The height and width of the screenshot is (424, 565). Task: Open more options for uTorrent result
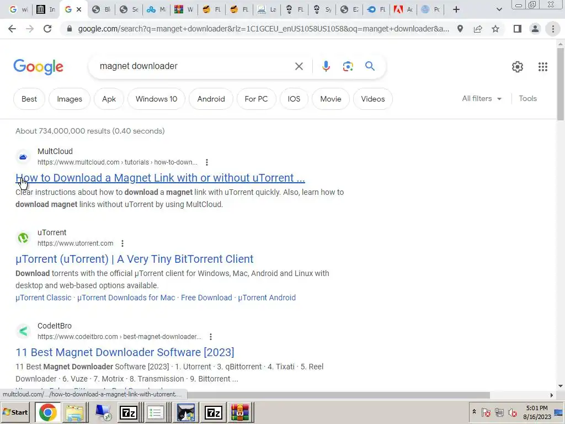click(122, 243)
